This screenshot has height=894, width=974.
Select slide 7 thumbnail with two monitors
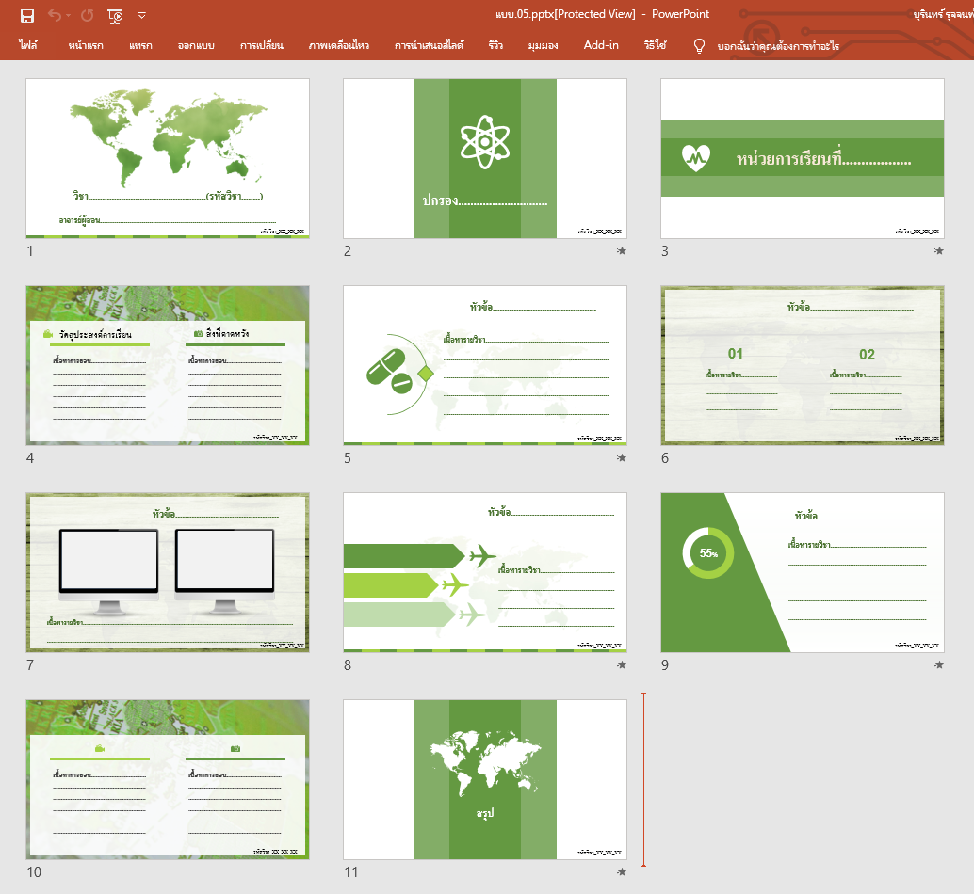(x=168, y=572)
